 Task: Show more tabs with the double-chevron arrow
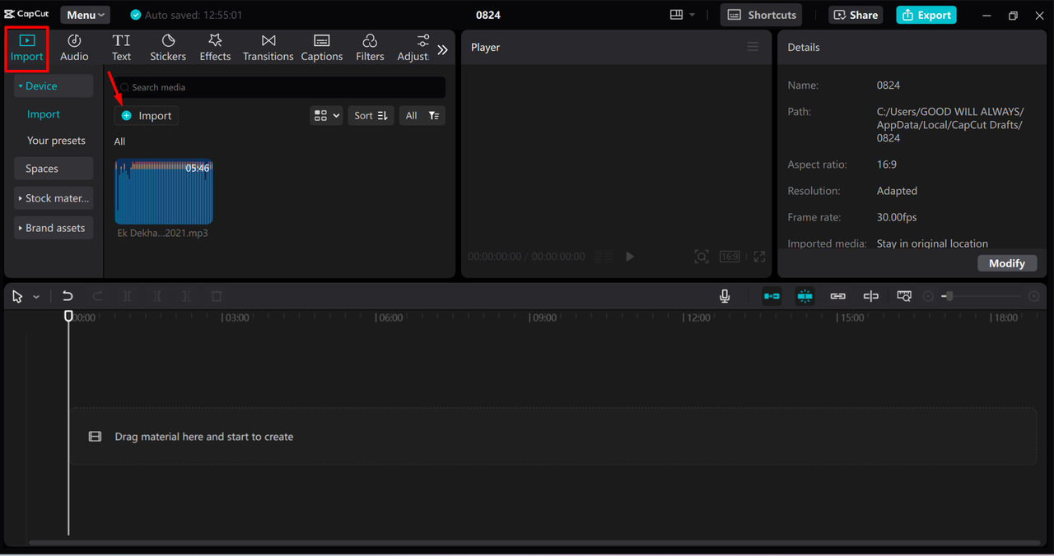(443, 49)
